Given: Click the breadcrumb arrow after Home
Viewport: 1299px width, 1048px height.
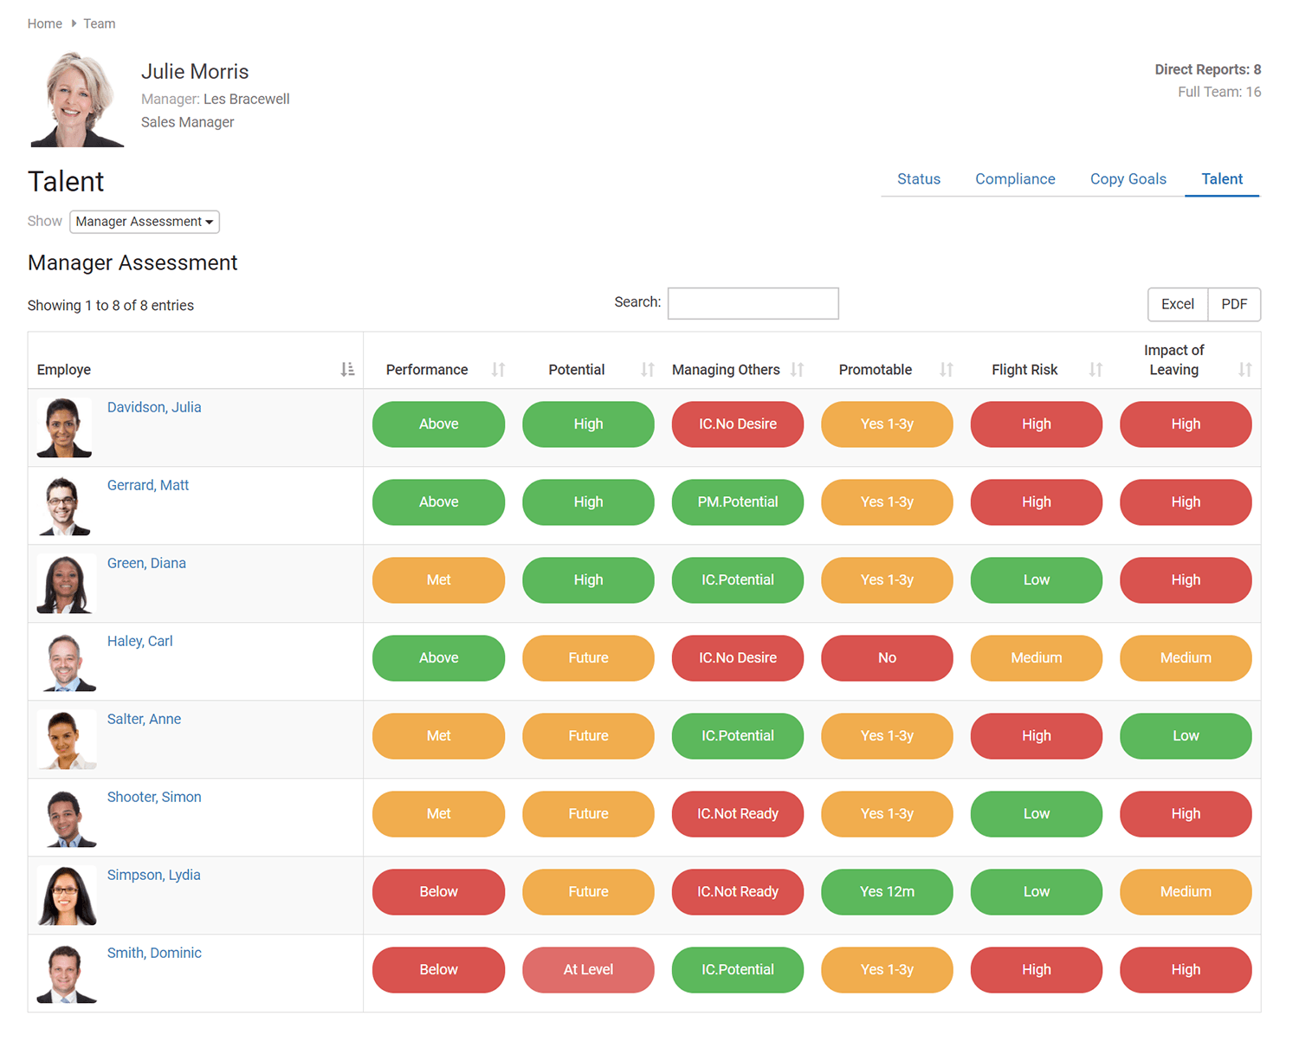Looking at the screenshot, I should [x=73, y=23].
